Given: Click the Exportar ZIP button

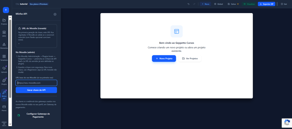Looking at the screenshot, I should [x=267, y=4].
